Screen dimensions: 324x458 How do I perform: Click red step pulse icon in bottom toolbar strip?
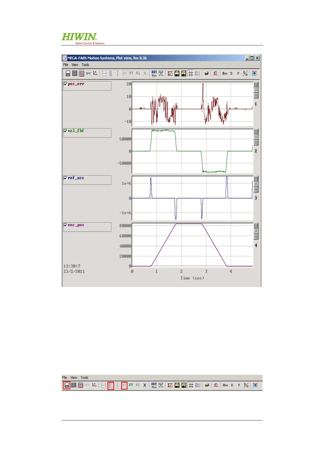pos(216,385)
